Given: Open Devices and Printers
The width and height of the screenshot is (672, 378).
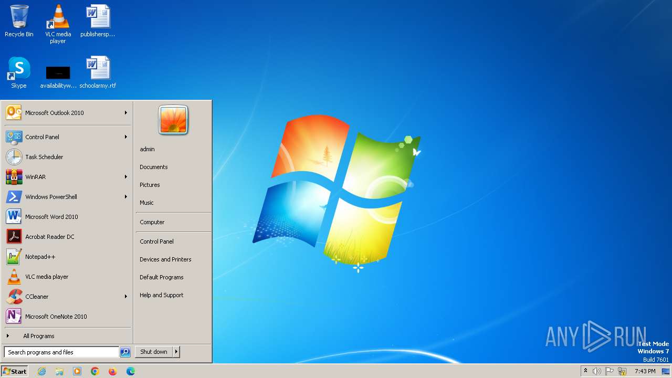Looking at the screenshot, I should [x=173, y=259].
